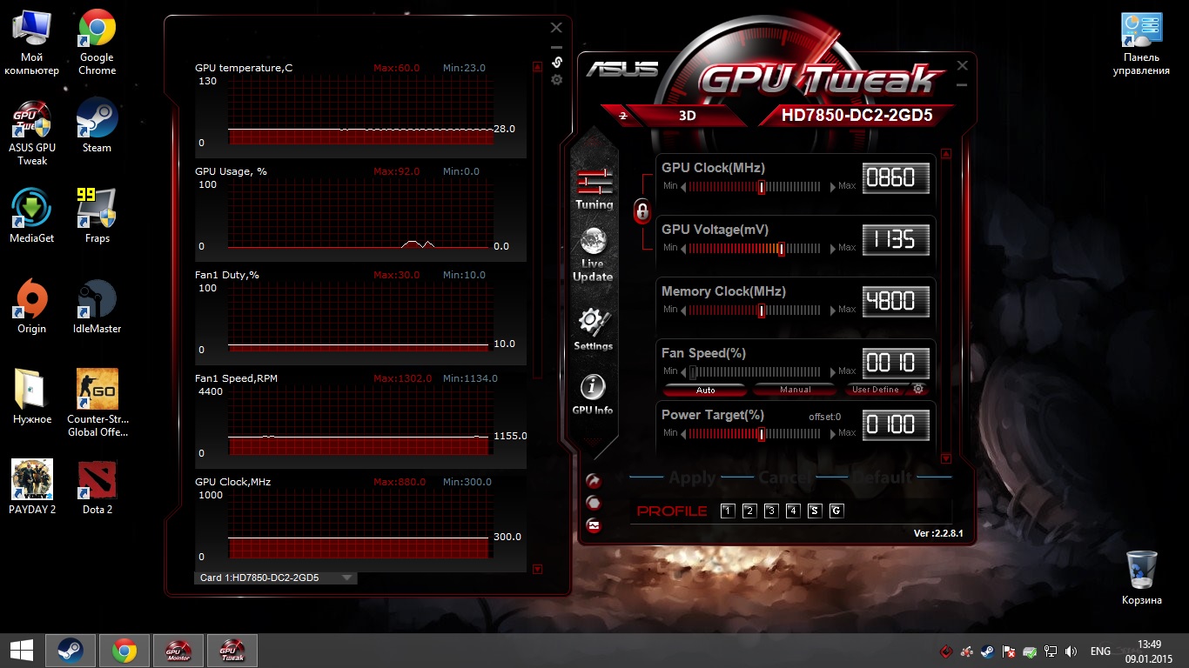Open fan User Define settings gear
The image size is (1189, 668).
click(917, 389)
